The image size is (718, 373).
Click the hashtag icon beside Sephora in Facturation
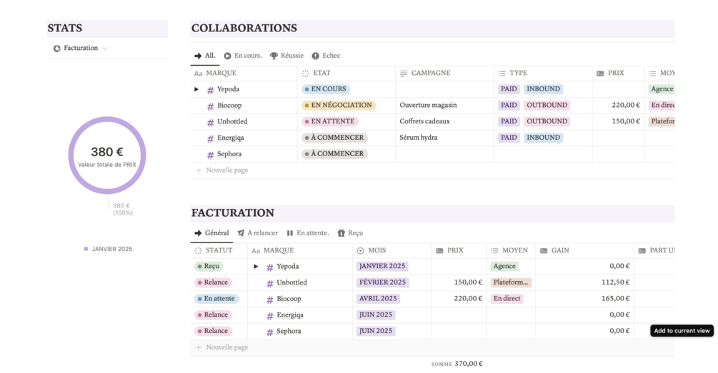pos(270,332)
